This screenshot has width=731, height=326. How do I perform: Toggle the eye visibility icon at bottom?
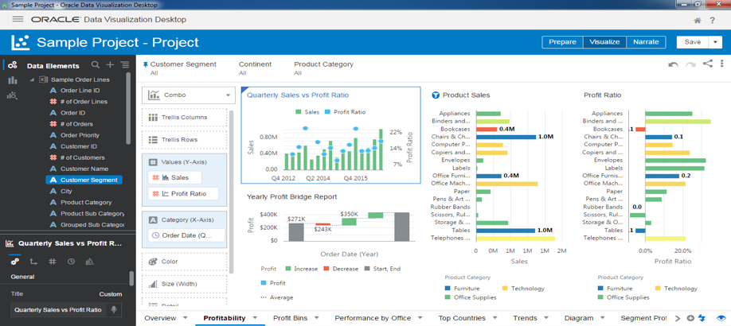point(721,318)
